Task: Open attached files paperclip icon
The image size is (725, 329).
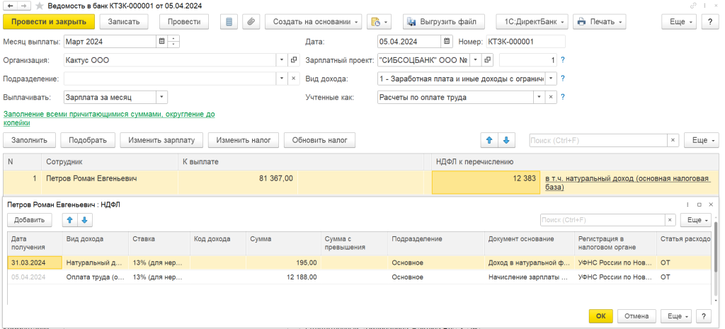Action: coord(251,22)
